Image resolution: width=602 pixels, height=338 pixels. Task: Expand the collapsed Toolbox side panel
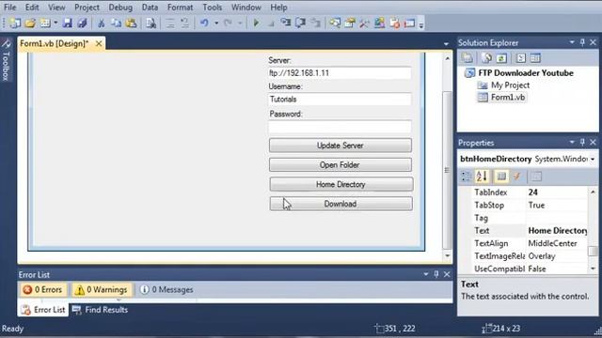tap(6, 60)
